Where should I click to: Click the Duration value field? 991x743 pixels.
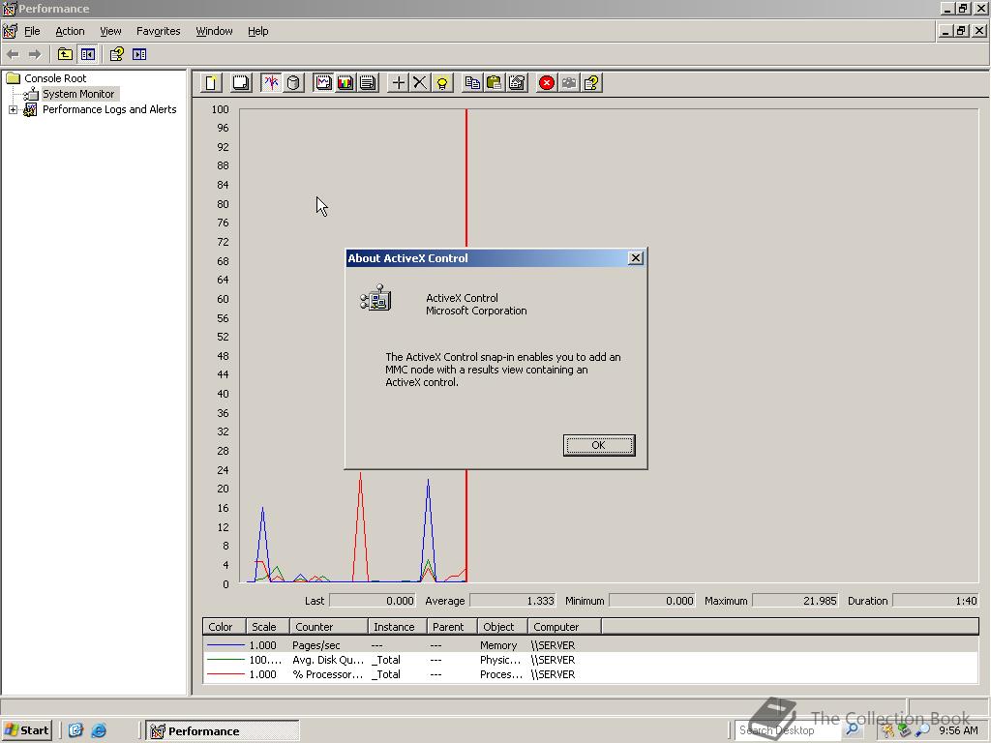pos(936,601)
